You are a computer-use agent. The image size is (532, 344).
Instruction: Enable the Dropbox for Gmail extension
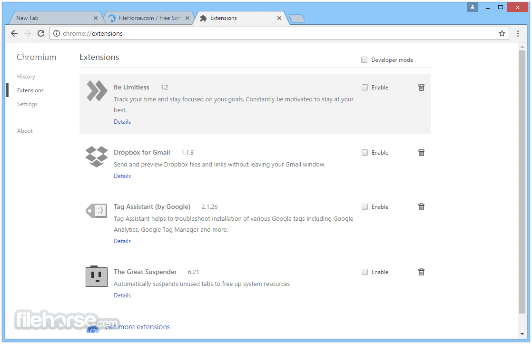point(365,153)
